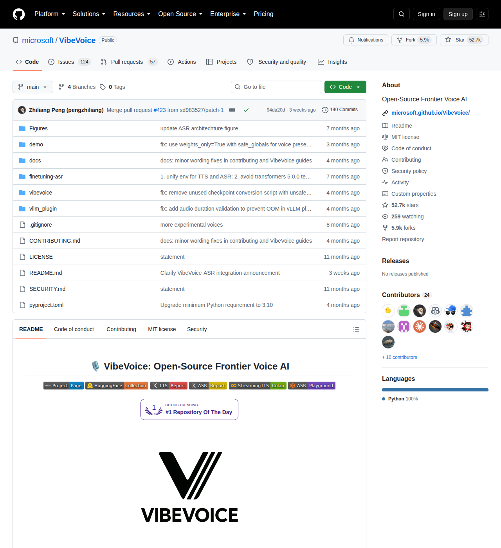Viewport: 501px width, 548px height.
Task: Open microsoft.github.io/VibeVoice/ link
Action: point(431,113)
